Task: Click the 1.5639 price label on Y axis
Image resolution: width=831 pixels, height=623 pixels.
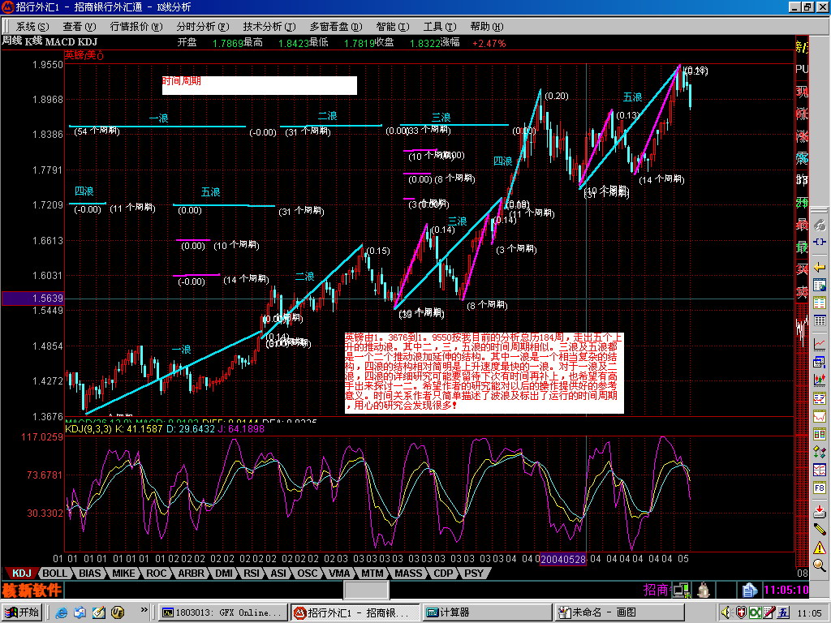Action: pos(32,299)
